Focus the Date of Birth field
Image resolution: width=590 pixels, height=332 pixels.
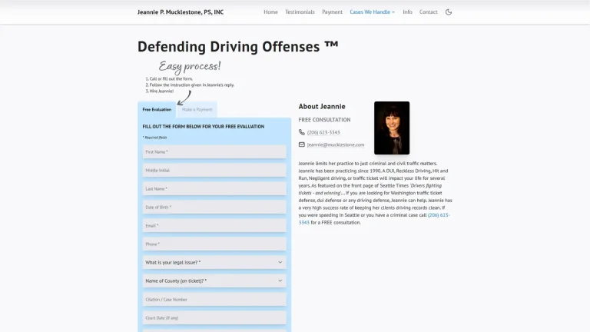click(x=214, y=207)
